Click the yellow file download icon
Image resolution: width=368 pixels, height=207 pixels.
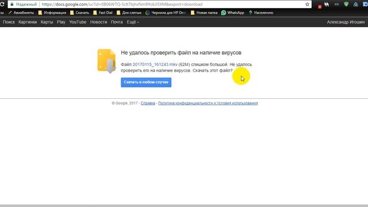click(106, 61)
